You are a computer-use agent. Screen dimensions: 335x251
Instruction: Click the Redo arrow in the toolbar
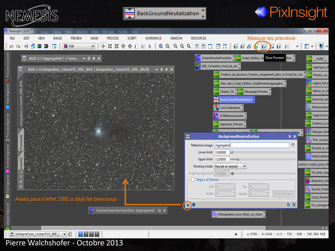point(18,46)
